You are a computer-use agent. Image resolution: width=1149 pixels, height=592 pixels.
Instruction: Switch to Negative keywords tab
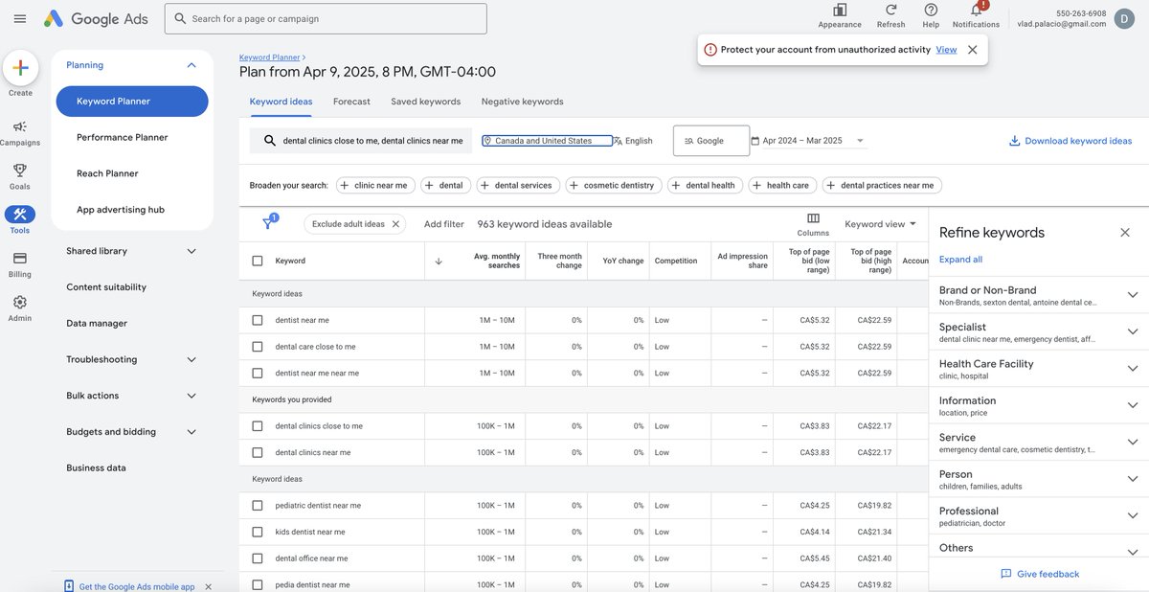click(522, 102)
